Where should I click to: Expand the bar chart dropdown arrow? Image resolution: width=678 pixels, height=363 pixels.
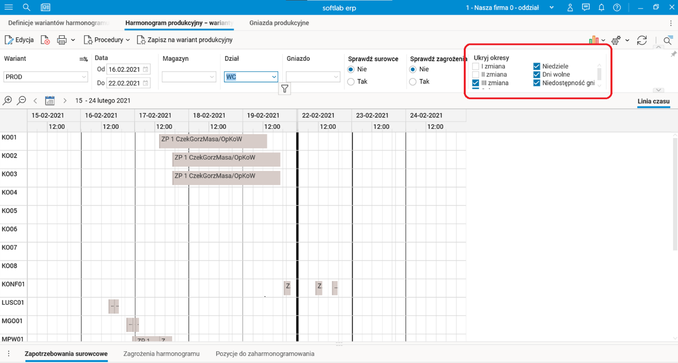click(x=603, y=41)
